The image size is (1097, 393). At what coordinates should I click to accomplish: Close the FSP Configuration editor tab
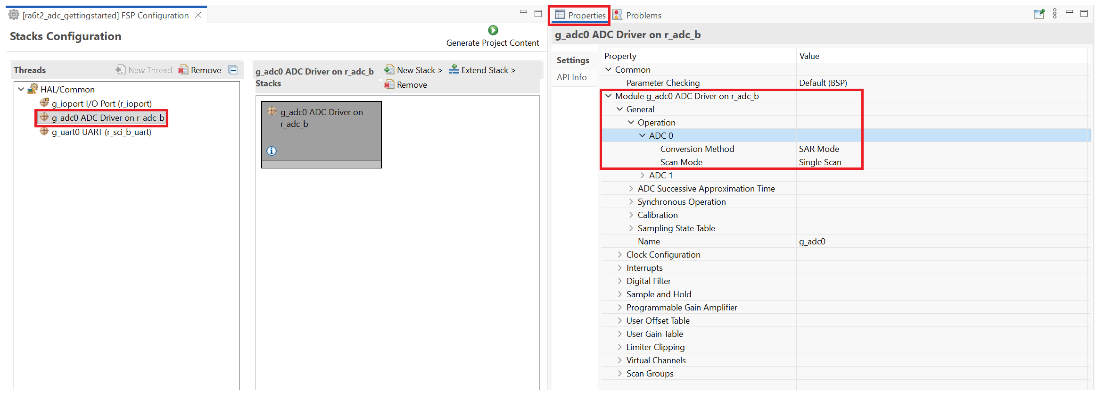[198, 15]
